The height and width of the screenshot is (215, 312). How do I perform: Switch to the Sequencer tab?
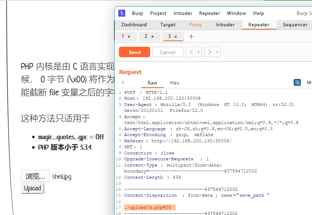(295, 25)
